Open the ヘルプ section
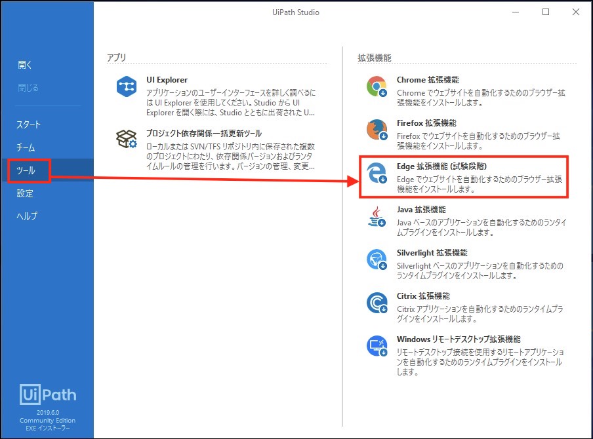Viewport: 593px width, 439px height. [28, 216]
